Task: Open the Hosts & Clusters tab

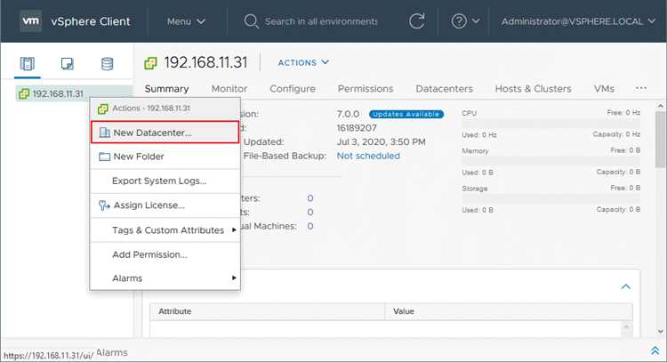Action: (x=533, y=89)
